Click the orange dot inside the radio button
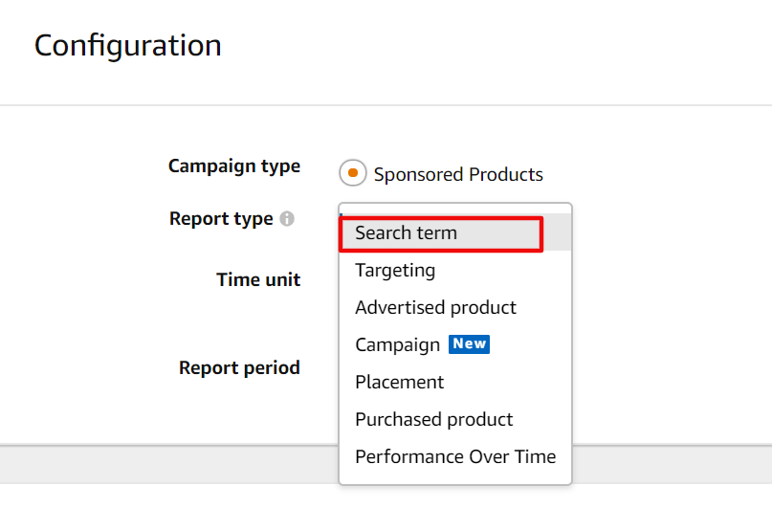Image resolution: width=772 pixels, height=508 pixels. point(353,173)
